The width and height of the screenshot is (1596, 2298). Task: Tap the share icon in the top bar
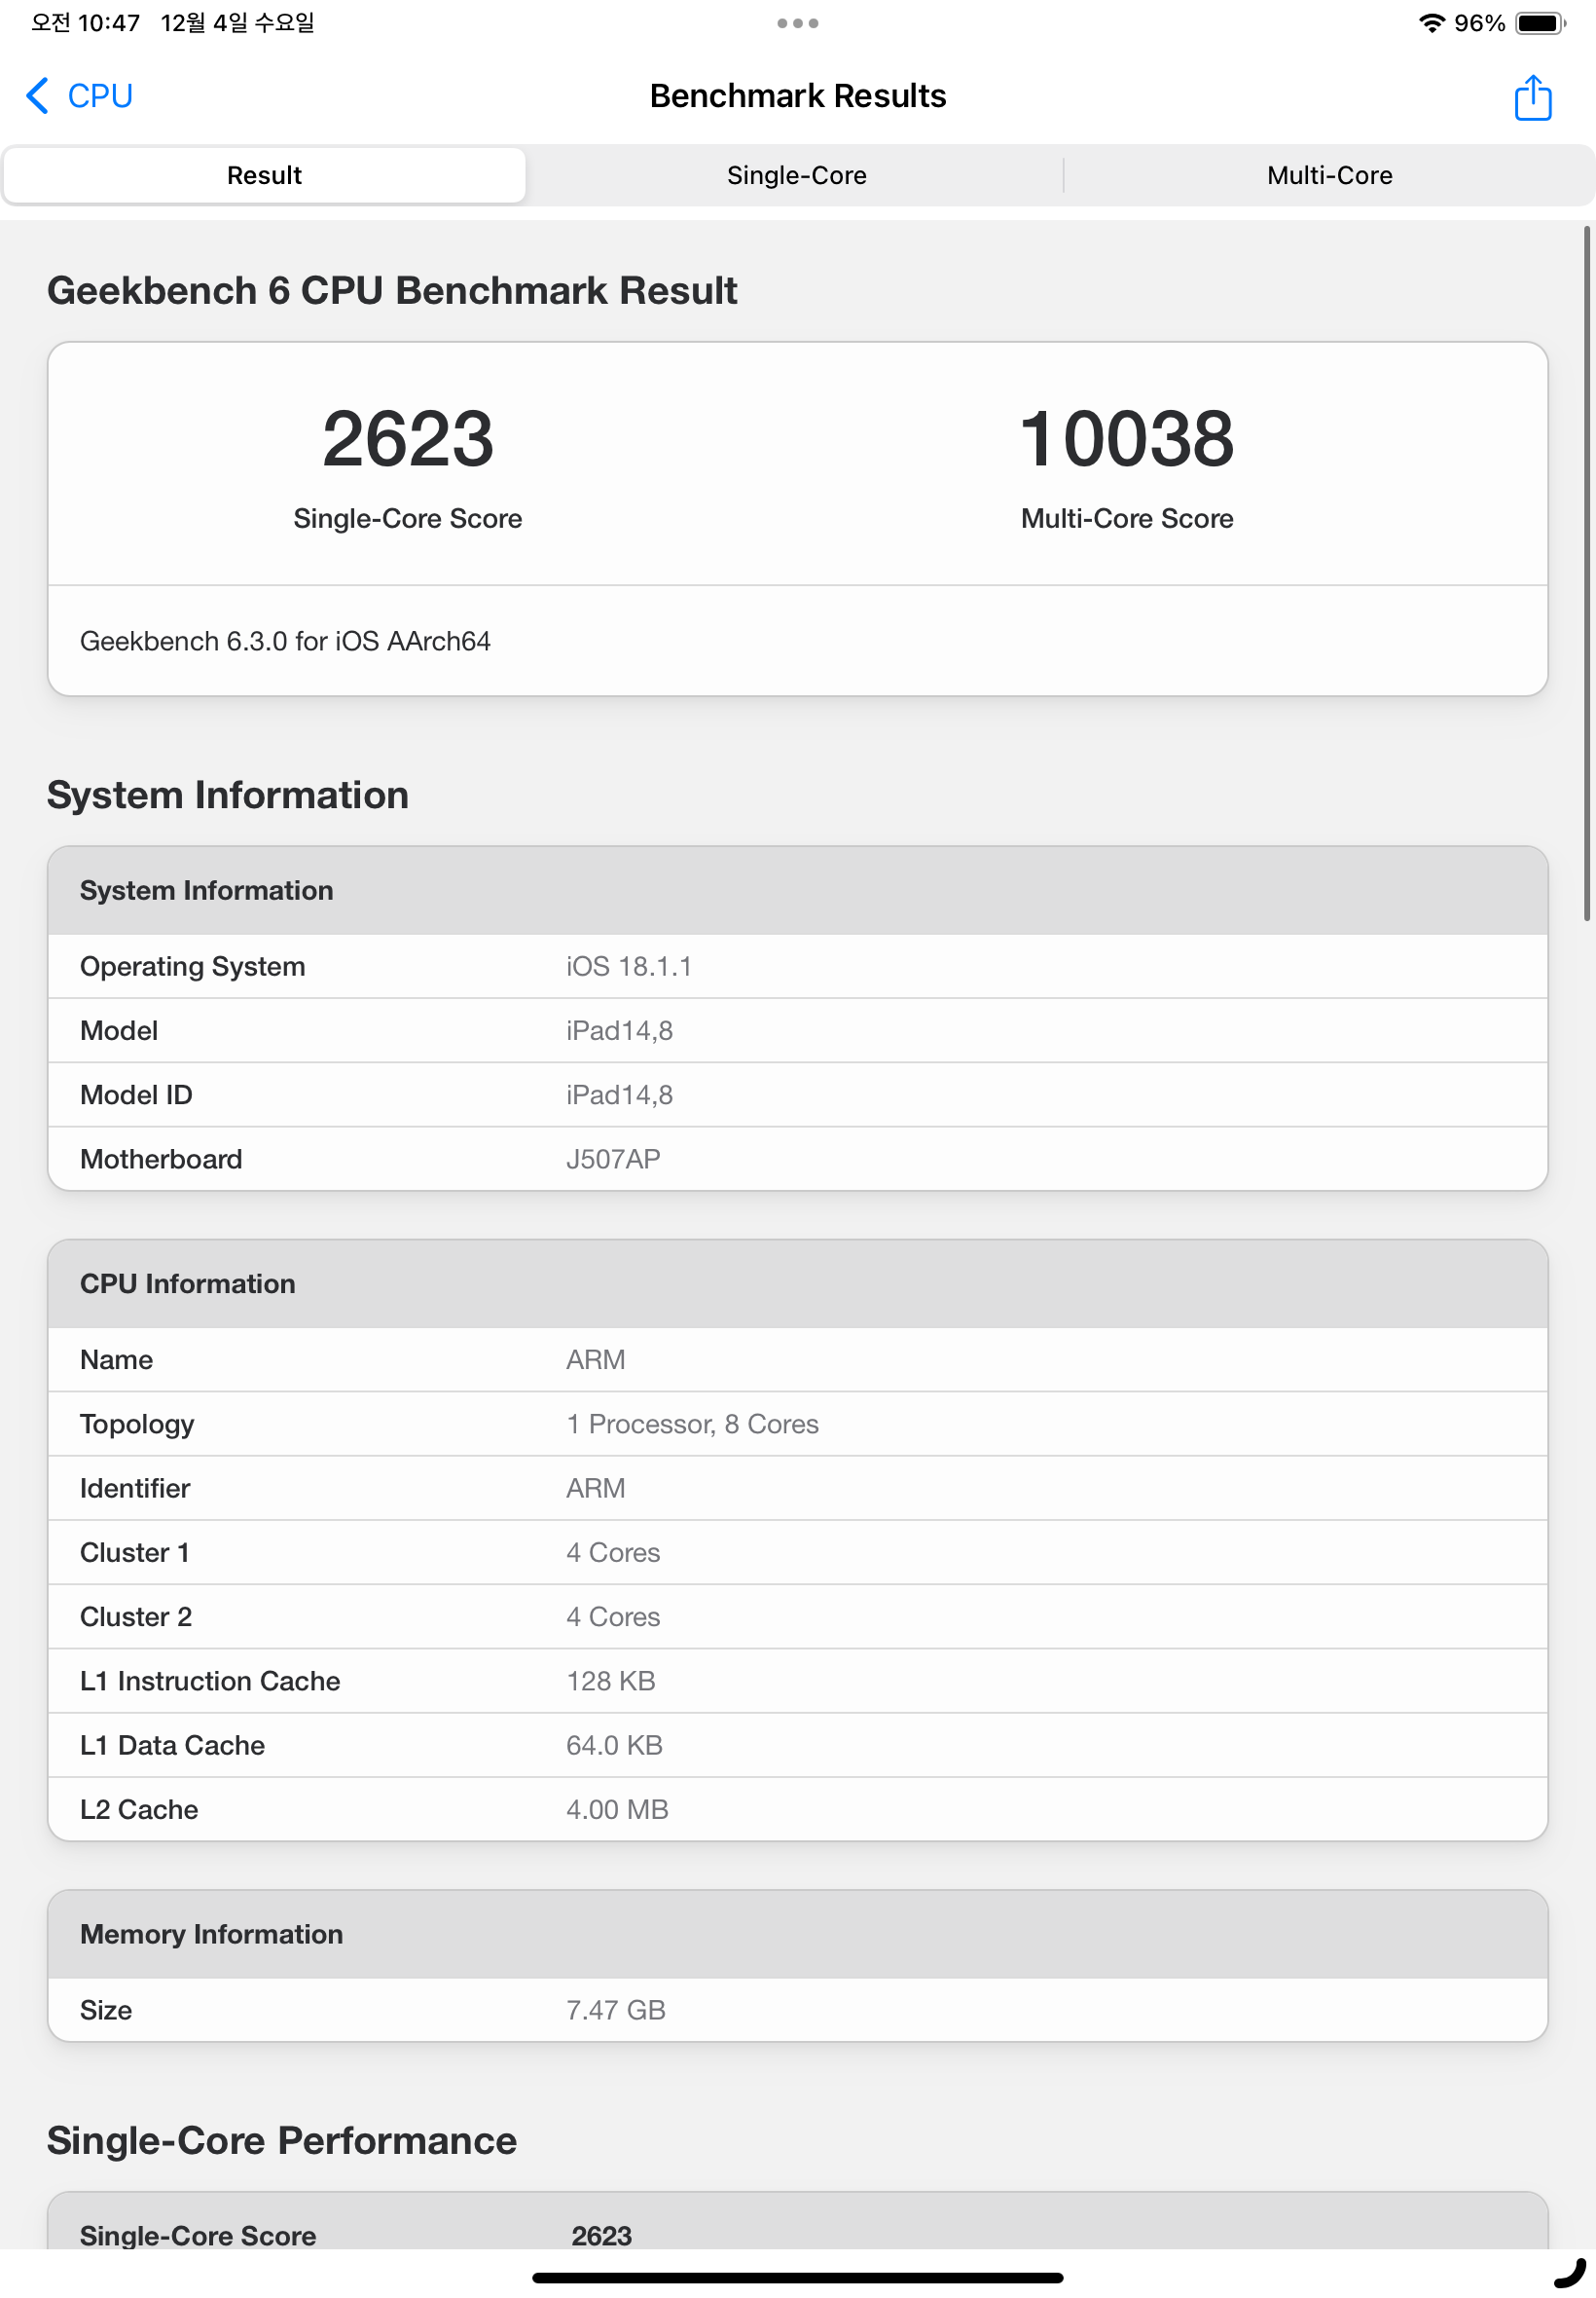[1532, 97]
